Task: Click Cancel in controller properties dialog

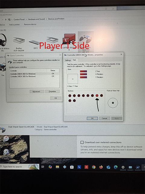Action: click(104, 118)
